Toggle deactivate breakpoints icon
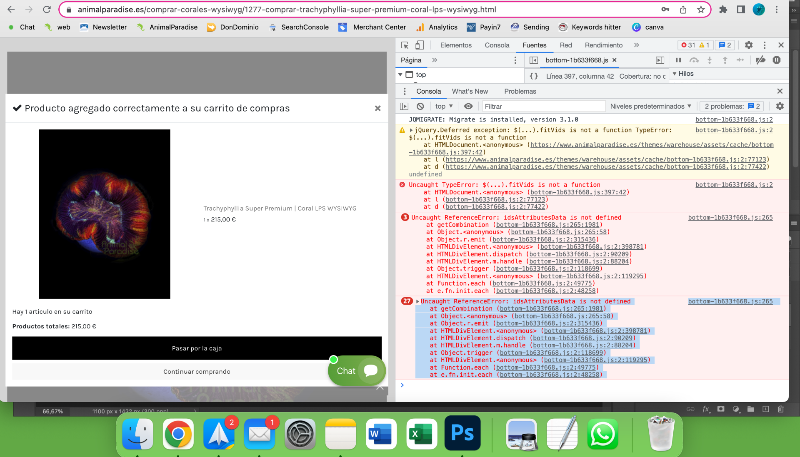This screenshot has height=457, width=800. [760, 60]
